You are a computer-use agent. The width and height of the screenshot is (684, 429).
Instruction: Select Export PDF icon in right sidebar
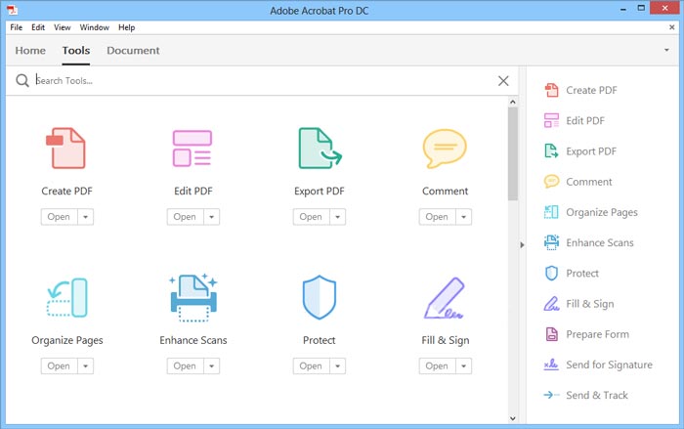coord(551,151)
